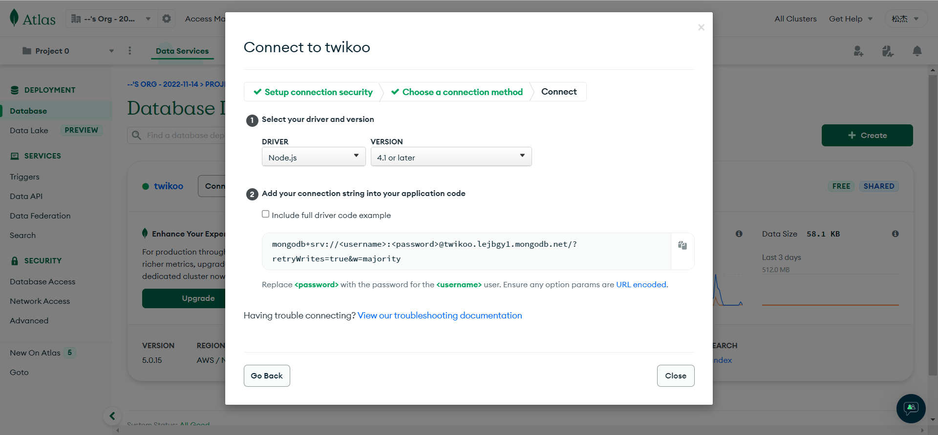Expand the version 4.1 or later dropdown
Image resolution: width=938 pixels, height=435 pixels.
click(451, 157)
